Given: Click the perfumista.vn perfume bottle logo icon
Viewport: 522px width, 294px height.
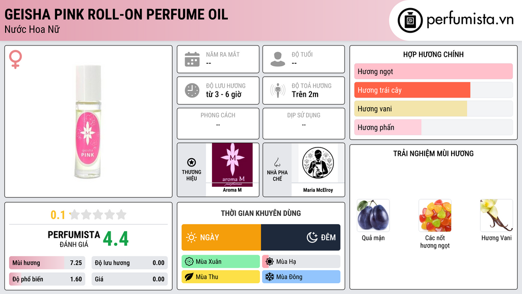Looking at the screenshot, I should (x=410, y=20).
